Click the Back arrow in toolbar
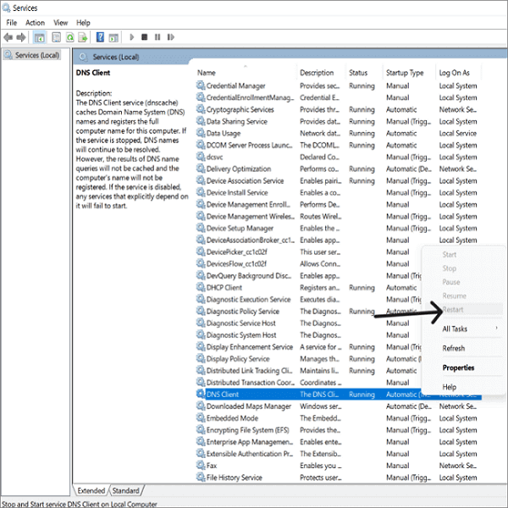The image size is (508, 508). 8,37
